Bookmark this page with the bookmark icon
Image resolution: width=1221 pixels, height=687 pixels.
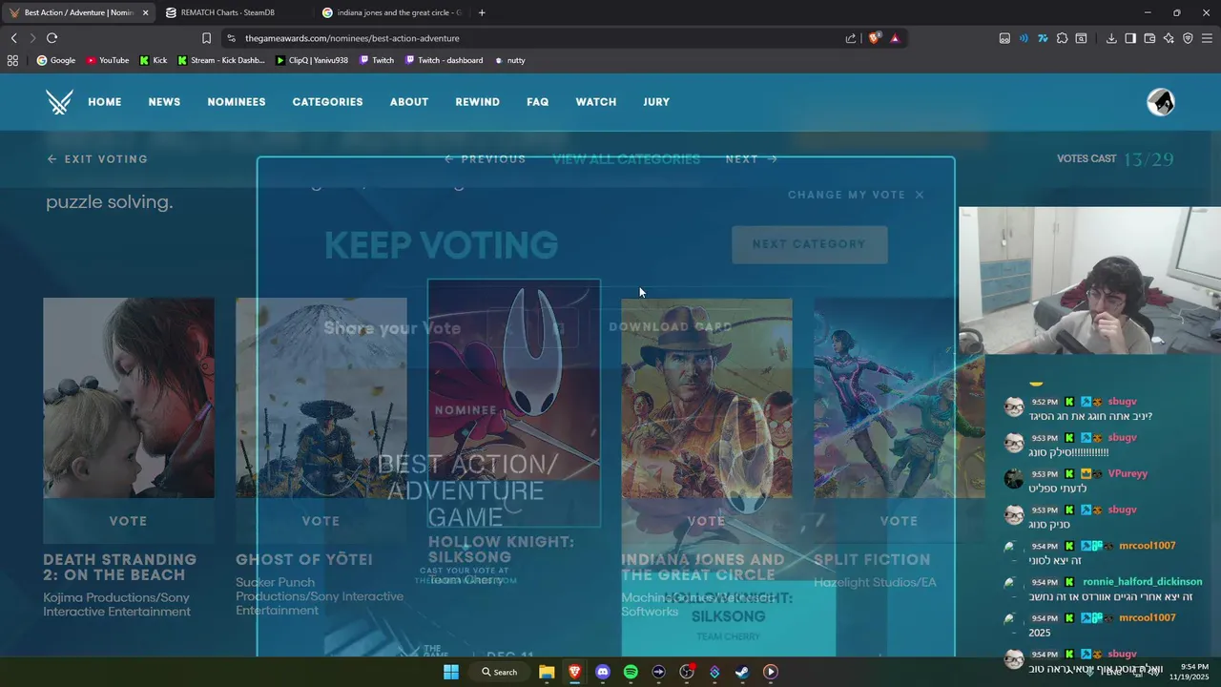point(206,38)
